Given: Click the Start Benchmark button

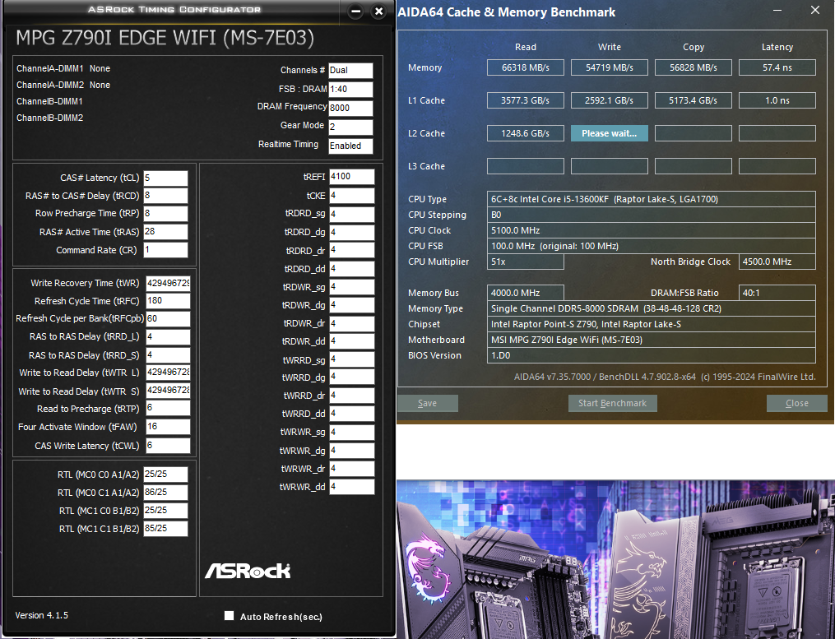Looking at the screenshot, I should pyautogui.click(x=612, y=403).
